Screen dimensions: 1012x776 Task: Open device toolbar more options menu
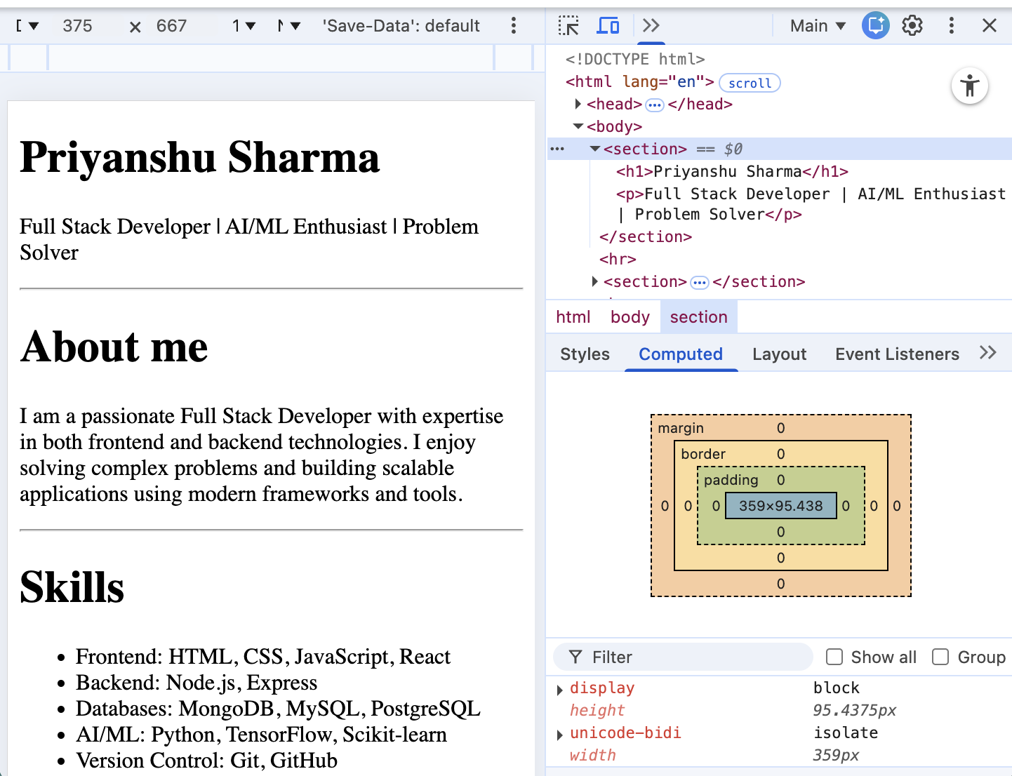coord(514,26)
